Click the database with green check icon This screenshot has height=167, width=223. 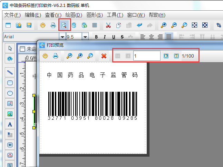(84, 25)
